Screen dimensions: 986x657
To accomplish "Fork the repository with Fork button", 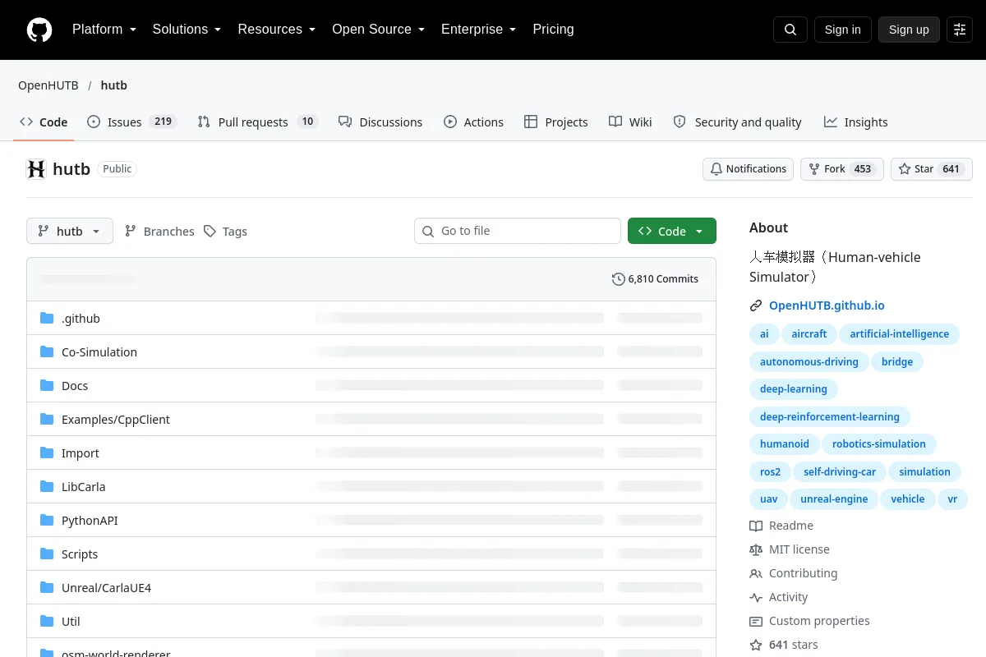I will [841, 169].
